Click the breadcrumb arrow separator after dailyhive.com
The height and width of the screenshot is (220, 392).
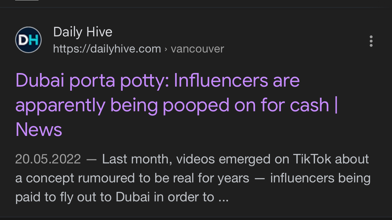166,49
